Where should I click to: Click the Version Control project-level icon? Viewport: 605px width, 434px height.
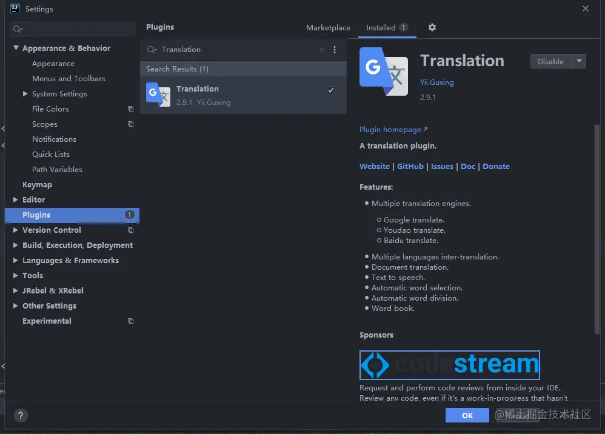(130, 230)
